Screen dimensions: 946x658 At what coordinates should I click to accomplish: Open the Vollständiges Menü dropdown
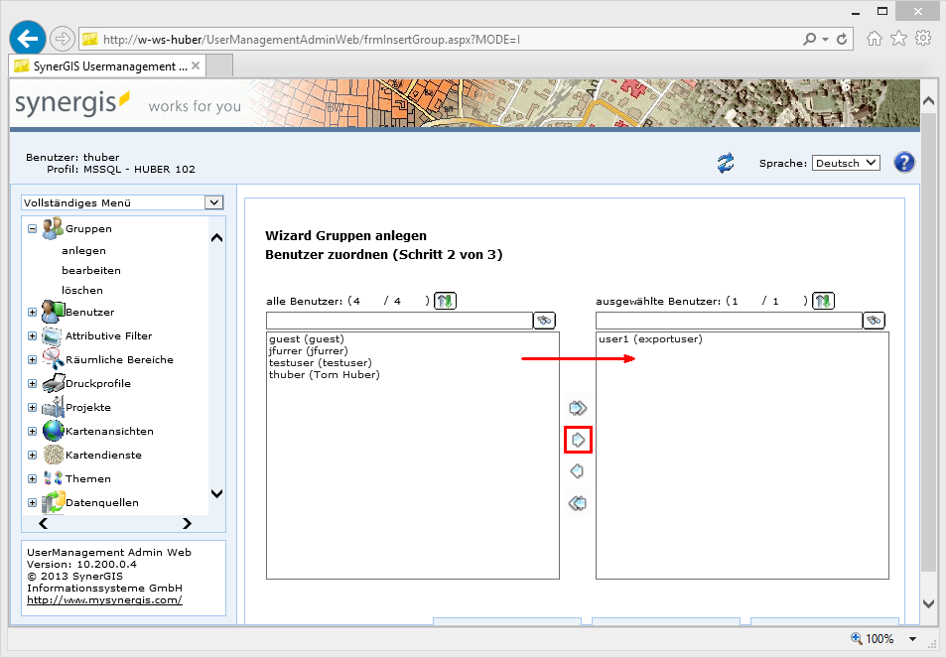(122, 202)
